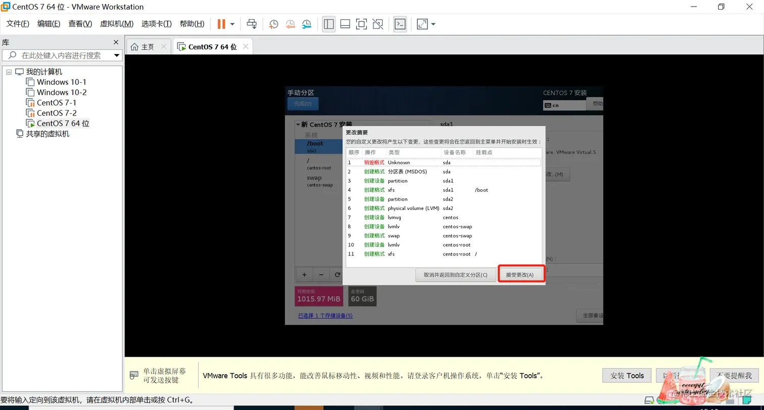This screenshot has height=410, width=764.
Task: Click the remove partition minus button
Action: click(x=321, y=275)
